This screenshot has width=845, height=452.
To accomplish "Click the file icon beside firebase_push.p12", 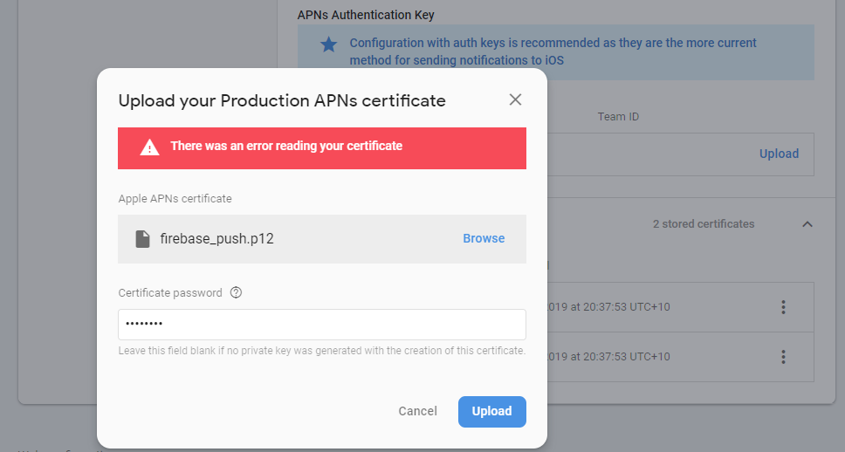I will (x=142, y=239).
